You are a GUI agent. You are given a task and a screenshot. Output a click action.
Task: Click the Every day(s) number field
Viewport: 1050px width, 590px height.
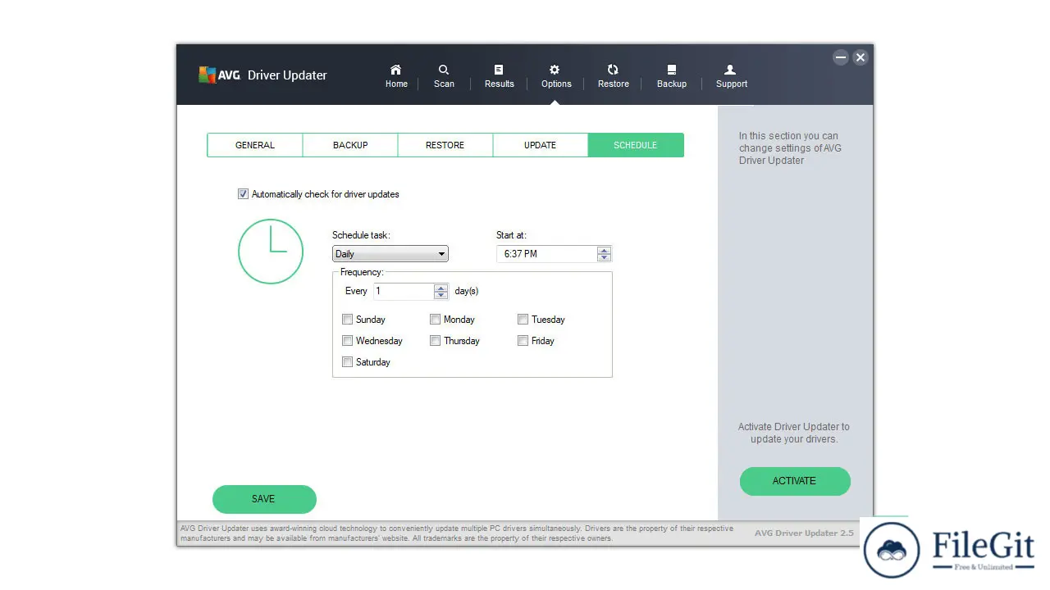pos(404,291)
